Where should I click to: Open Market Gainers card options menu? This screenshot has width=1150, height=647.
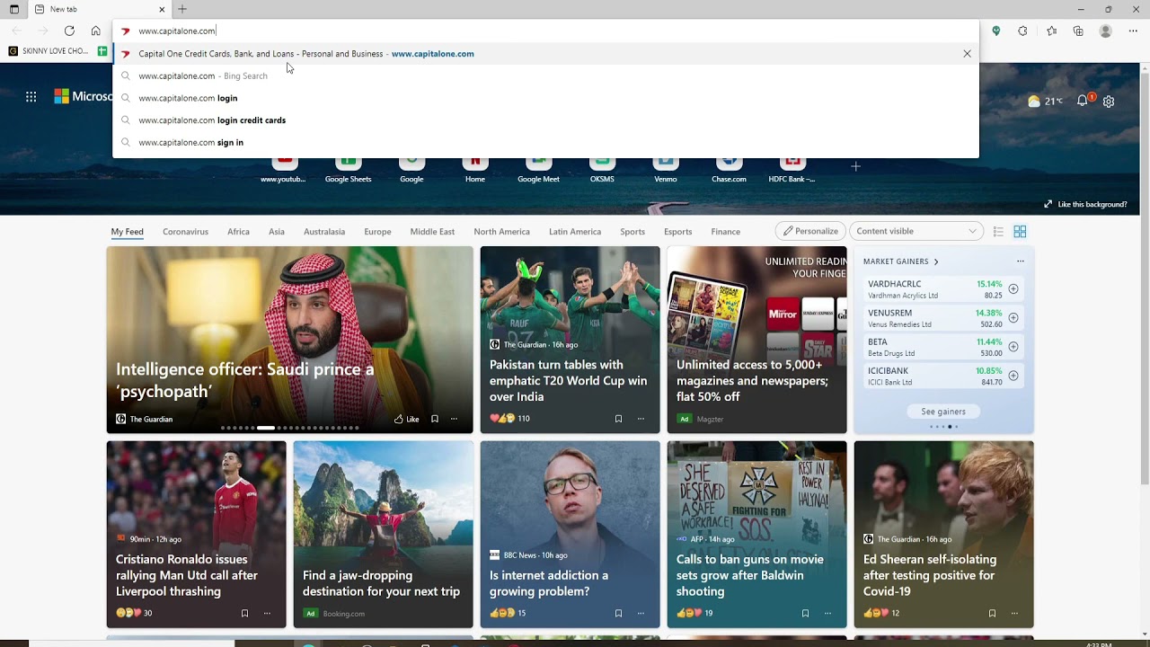coord(1021,261)
